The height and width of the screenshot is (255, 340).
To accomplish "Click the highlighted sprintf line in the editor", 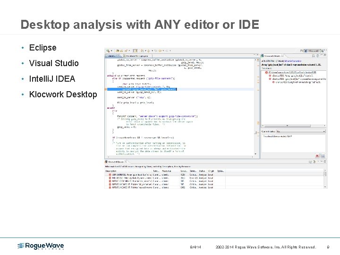I will [x=142, y=89].
